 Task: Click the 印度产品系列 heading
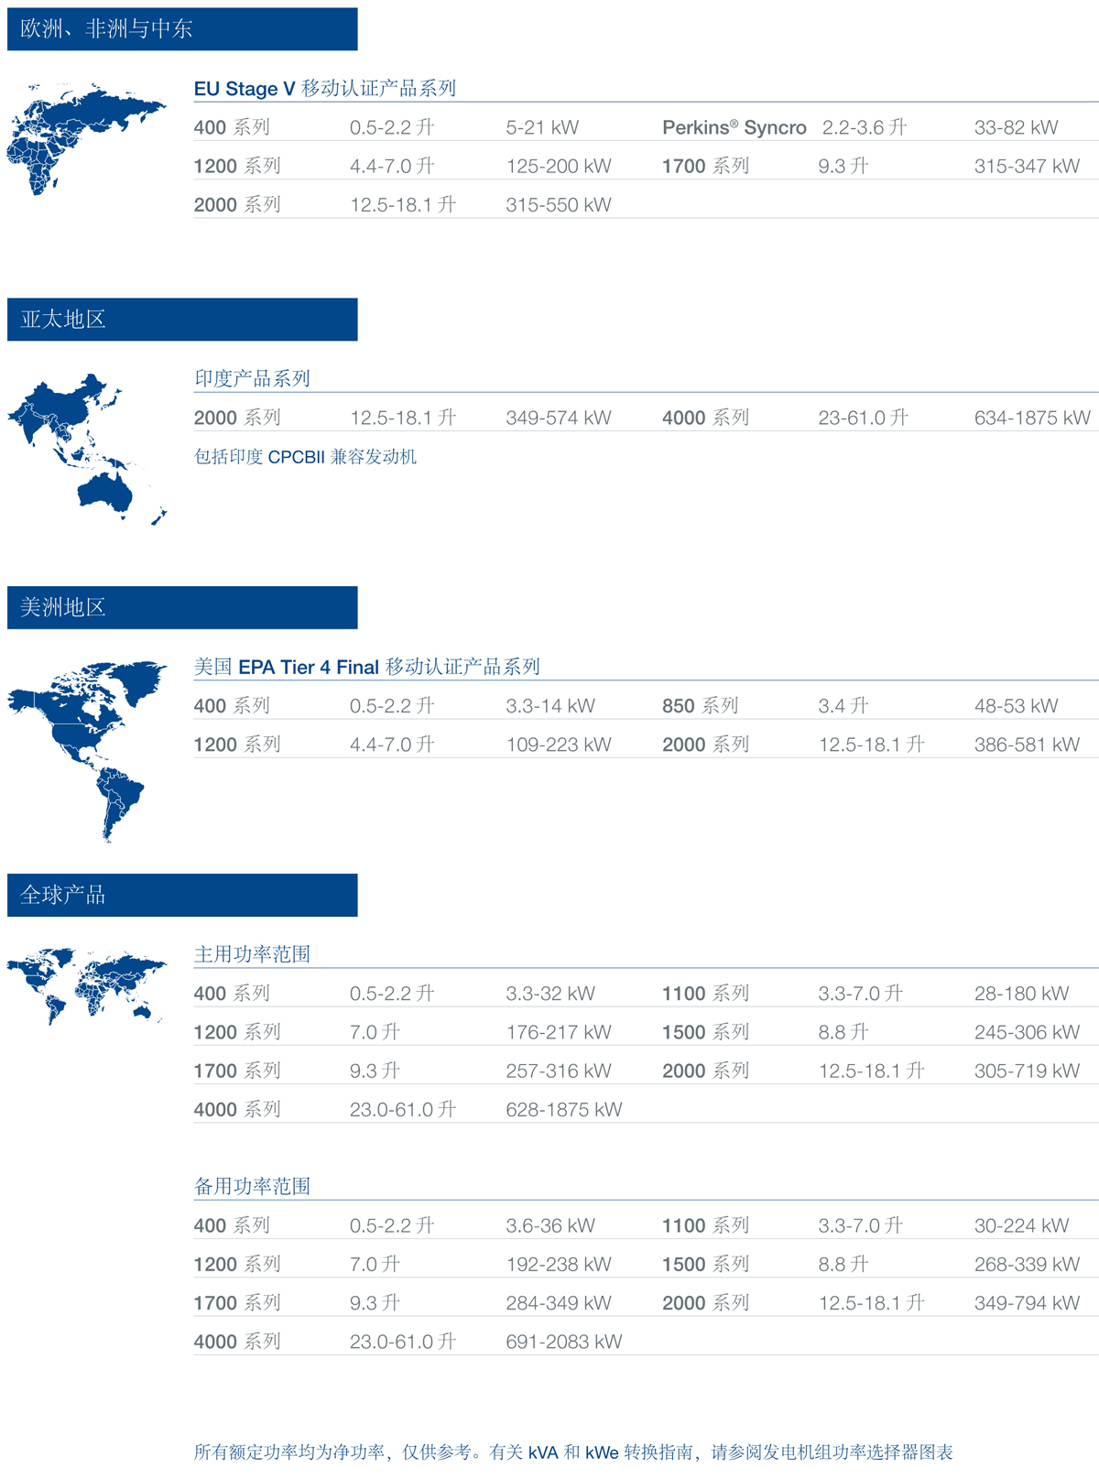[252, 379]
